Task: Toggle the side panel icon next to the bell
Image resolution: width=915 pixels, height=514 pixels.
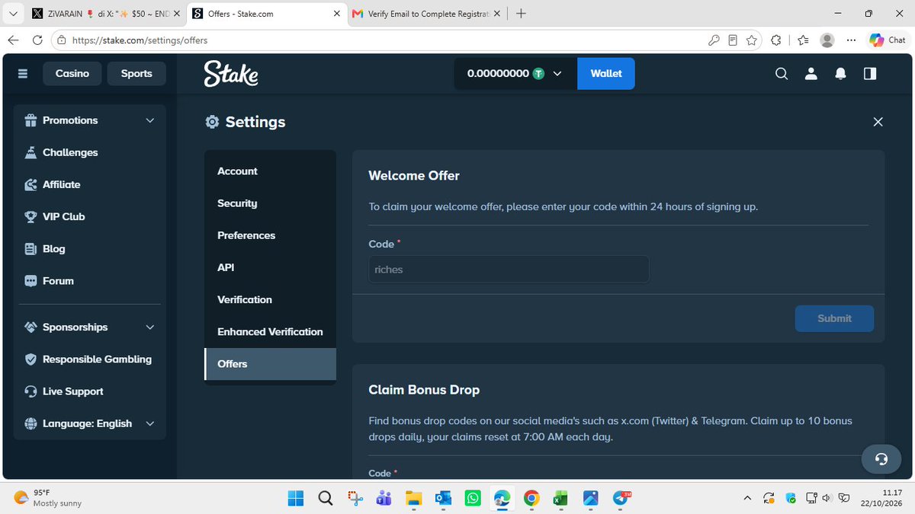Action: click(870, 74)
